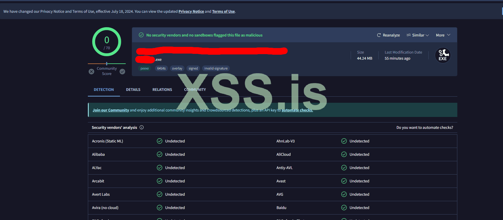Screen dimensions: 503x220
Task: Click the Undetected check icon for Antiy-AVL
Action: click(x=344, y=168)
